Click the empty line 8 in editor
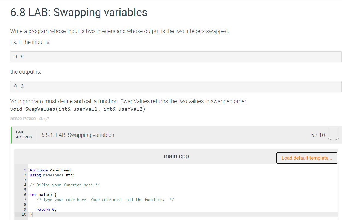The width and height of the screenshot is (342, 220). (109, 204)
